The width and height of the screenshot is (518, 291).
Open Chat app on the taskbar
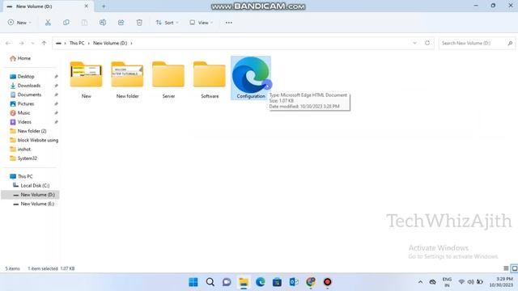pyautogui.click(x=227, y=282)
